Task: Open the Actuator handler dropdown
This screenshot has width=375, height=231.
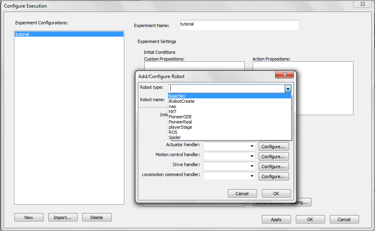Action: click(x=252, y=147)
